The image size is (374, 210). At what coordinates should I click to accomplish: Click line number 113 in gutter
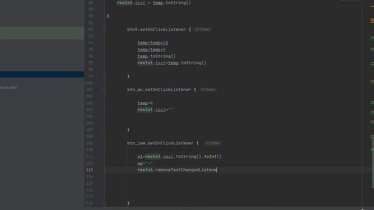[x=89, y=170]
